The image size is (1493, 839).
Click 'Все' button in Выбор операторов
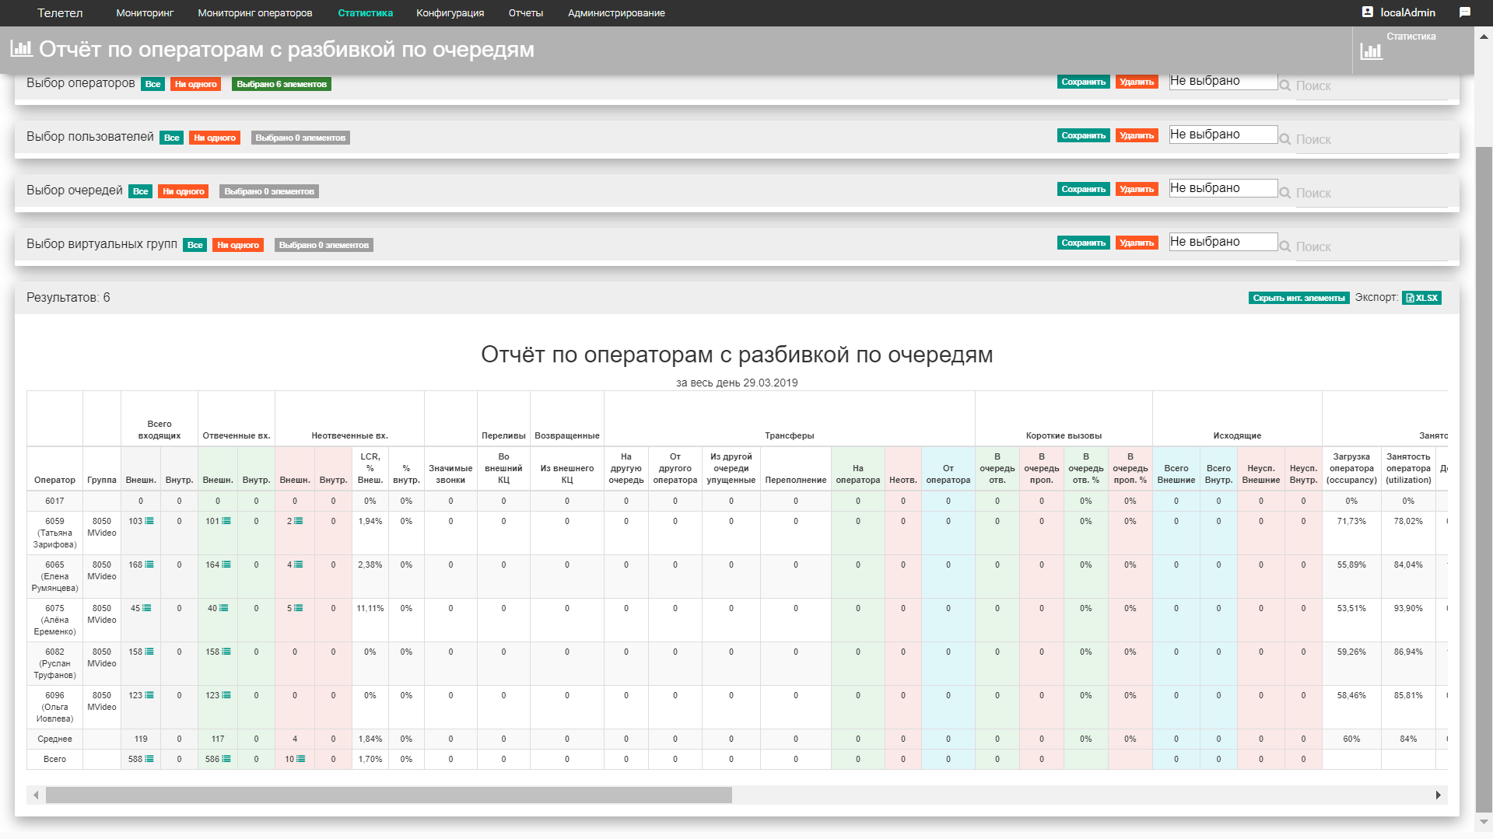(152, 84)
